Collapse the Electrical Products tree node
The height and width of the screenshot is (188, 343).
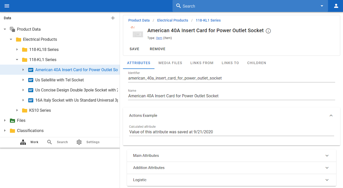(11, 39)
